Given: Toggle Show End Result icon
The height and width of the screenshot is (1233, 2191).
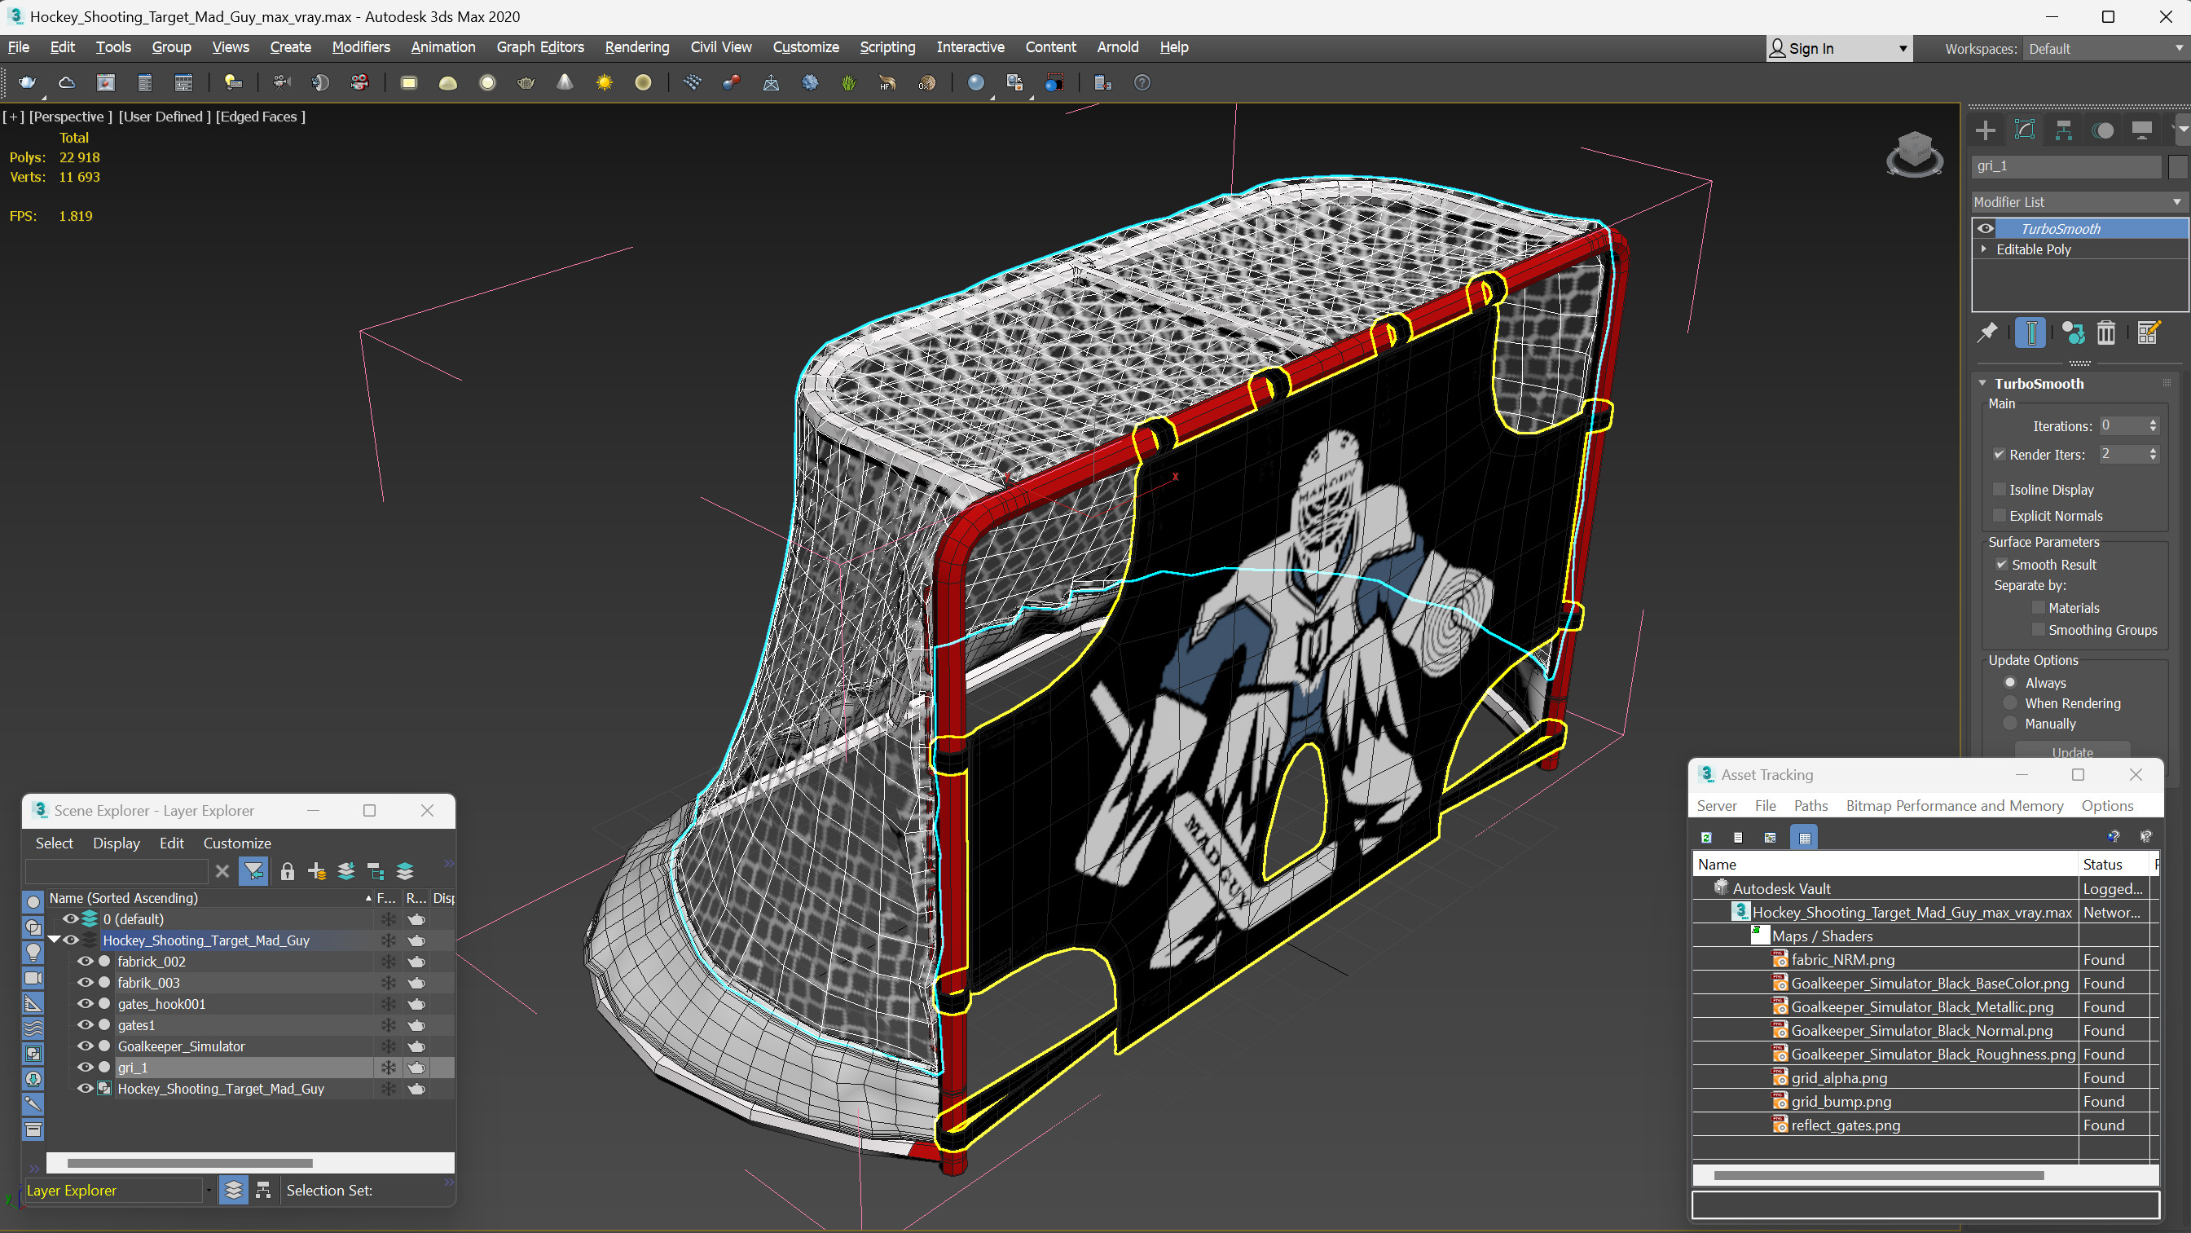Looking at the screenshot, I should [2030, 332].
